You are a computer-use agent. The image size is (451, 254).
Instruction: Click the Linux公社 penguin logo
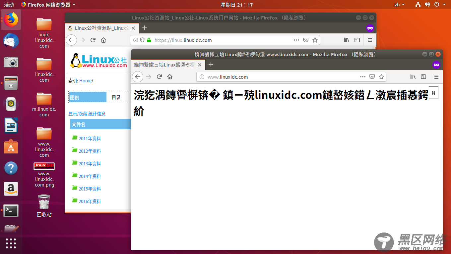click(98, 61)
